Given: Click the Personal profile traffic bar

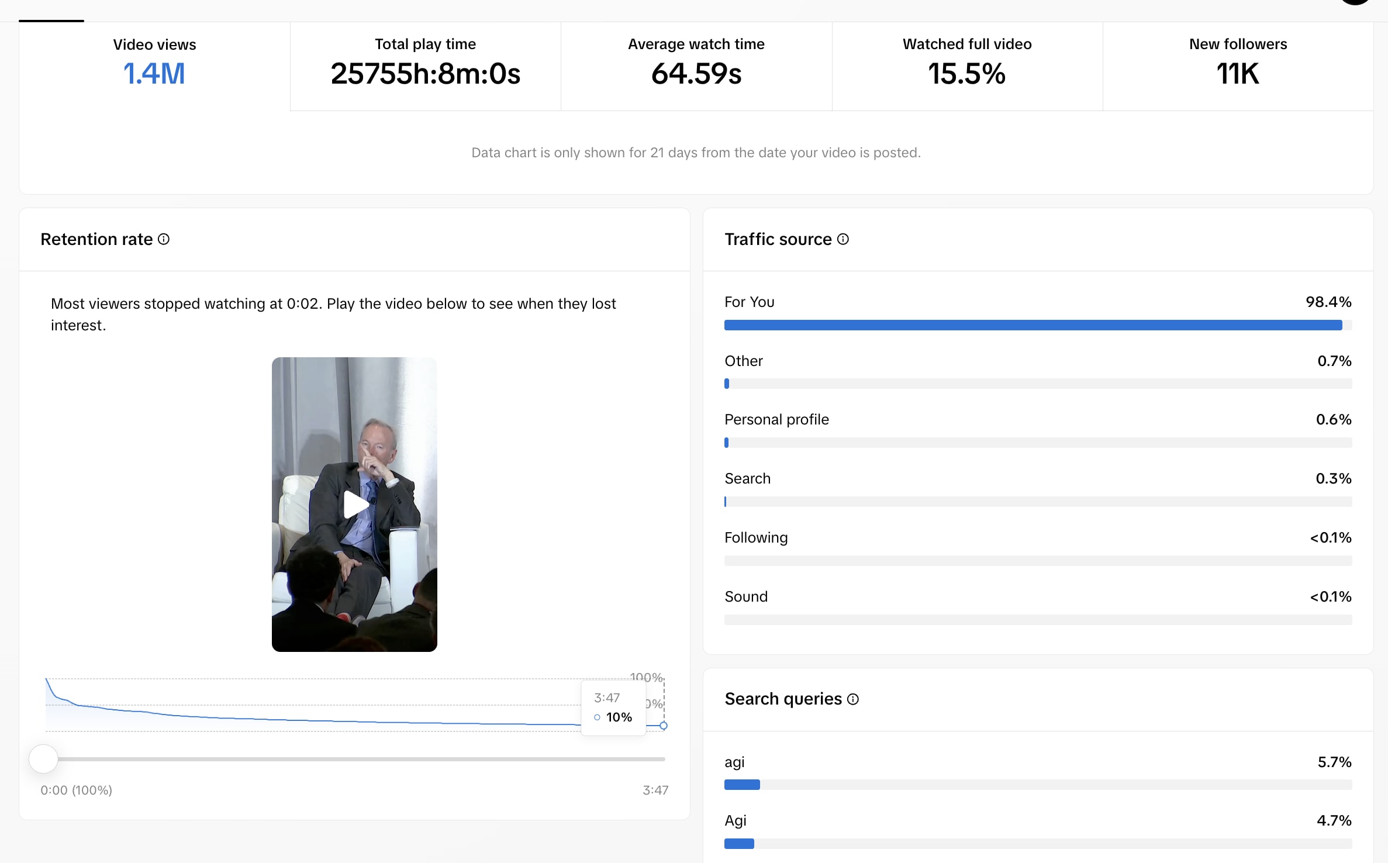Looking at the screenshot, I should (x=1037, y=443).
